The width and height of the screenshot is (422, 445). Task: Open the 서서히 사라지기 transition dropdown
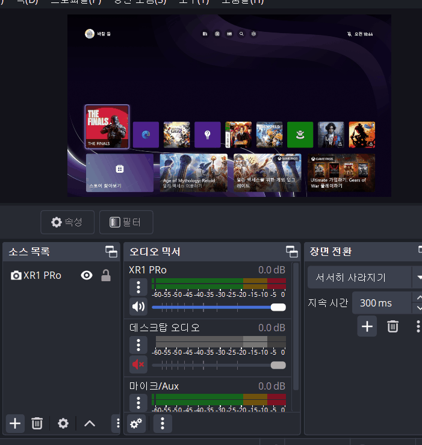point(365,277)
